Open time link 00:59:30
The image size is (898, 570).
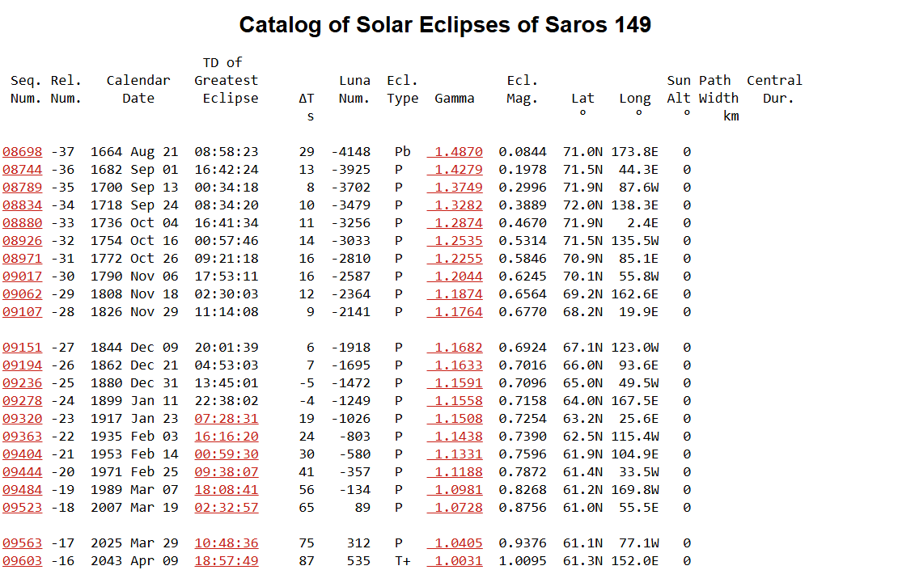[227, 454]
